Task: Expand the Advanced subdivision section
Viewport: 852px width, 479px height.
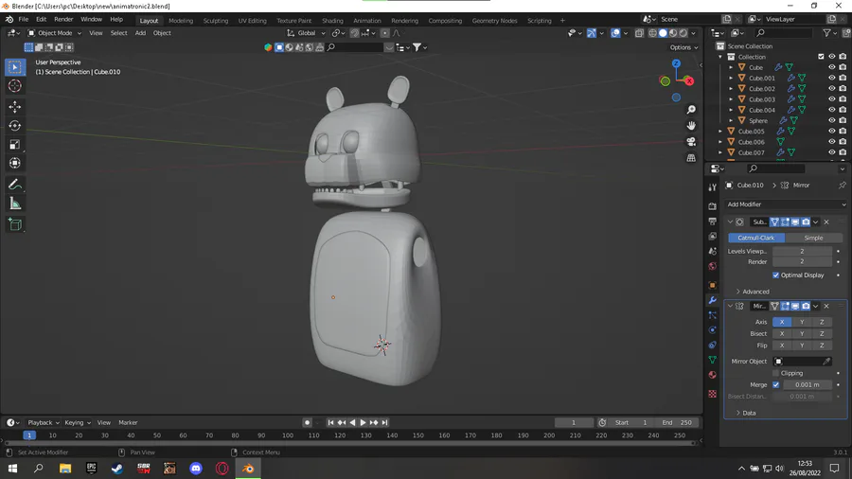Action: coord(753,292)
